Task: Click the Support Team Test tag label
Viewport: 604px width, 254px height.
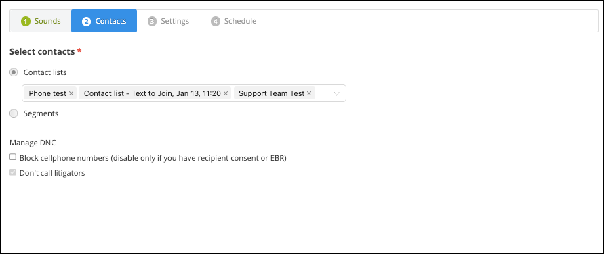Action: pos(272,93)
